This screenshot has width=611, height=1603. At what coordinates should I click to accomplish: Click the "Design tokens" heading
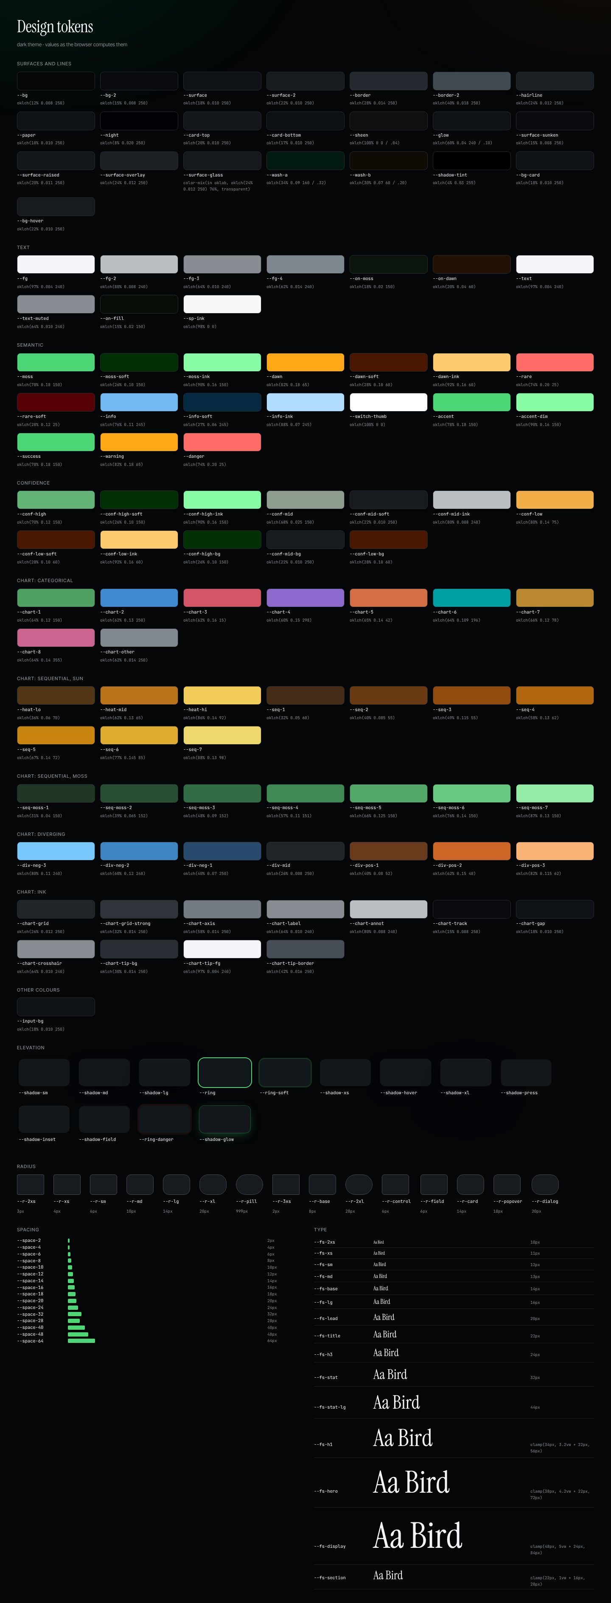(55, 27)
